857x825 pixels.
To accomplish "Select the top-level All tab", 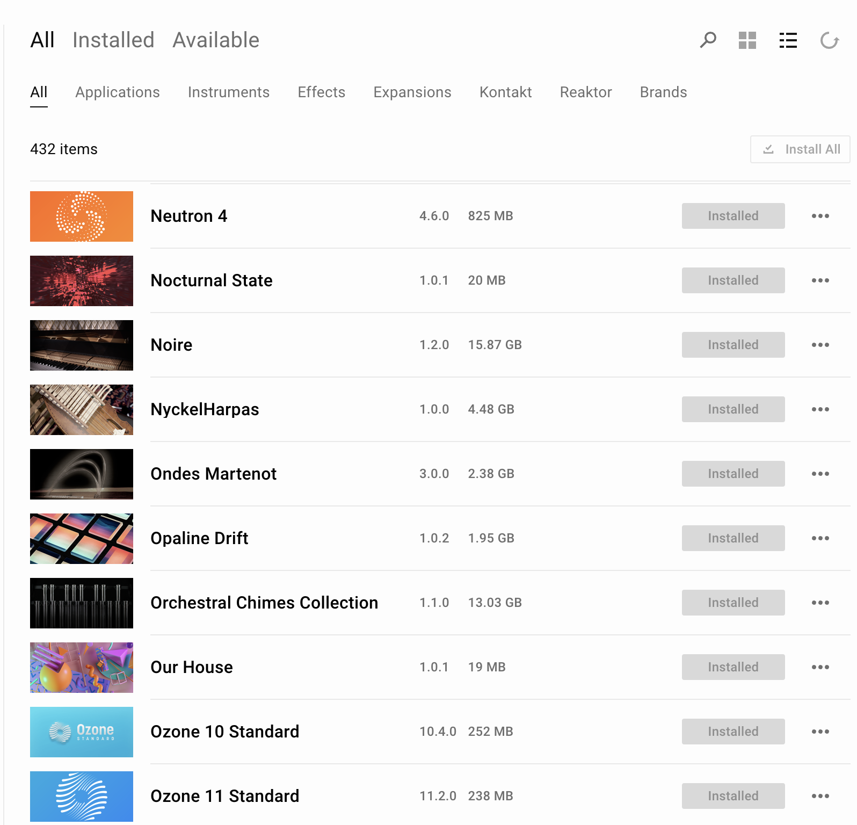I will point(42,40).
